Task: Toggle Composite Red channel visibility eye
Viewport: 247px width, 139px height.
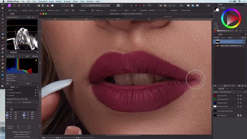Action: 238,96
